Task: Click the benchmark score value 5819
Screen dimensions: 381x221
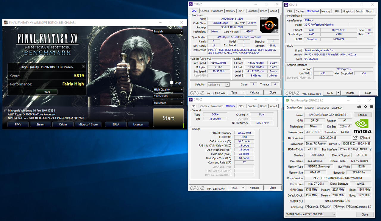Action: click(x=79, y=76)
